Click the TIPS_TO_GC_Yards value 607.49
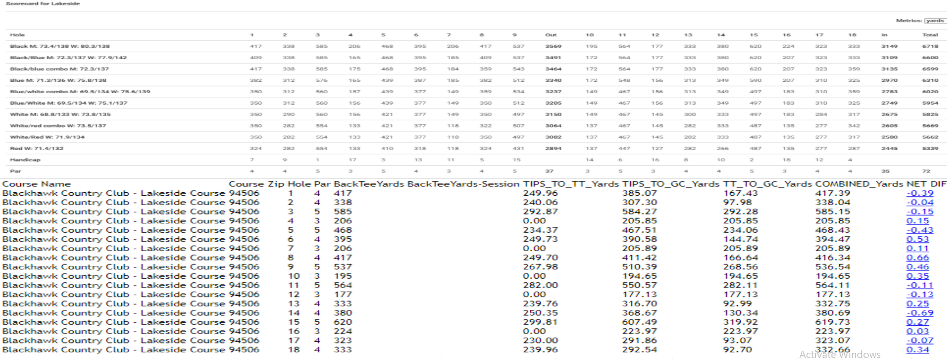Screen dimensions: 947x359 pyautogui.click(x=640, y=322)
